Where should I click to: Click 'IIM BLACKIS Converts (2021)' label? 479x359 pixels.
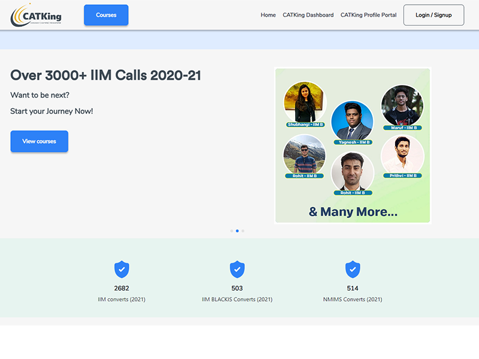point(237,300)
